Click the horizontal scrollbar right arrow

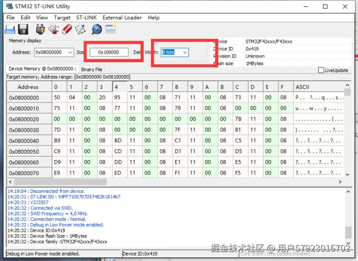coord(340,182)
